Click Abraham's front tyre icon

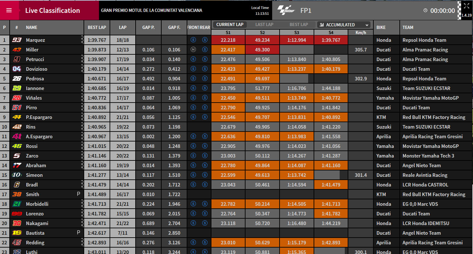pos(193,165)
